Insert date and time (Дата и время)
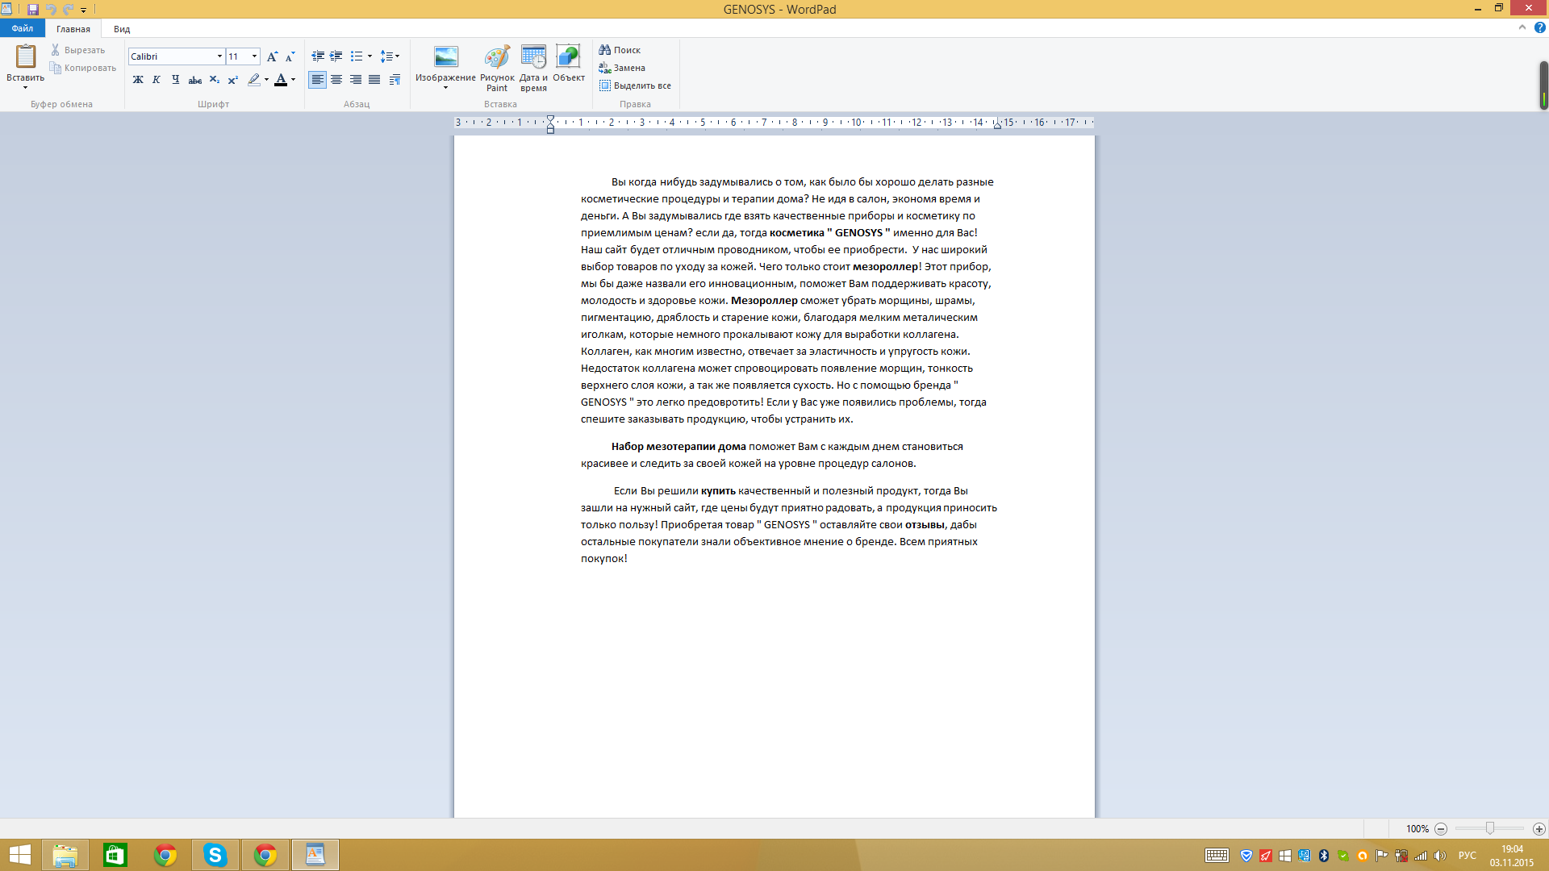 (533, 68)
